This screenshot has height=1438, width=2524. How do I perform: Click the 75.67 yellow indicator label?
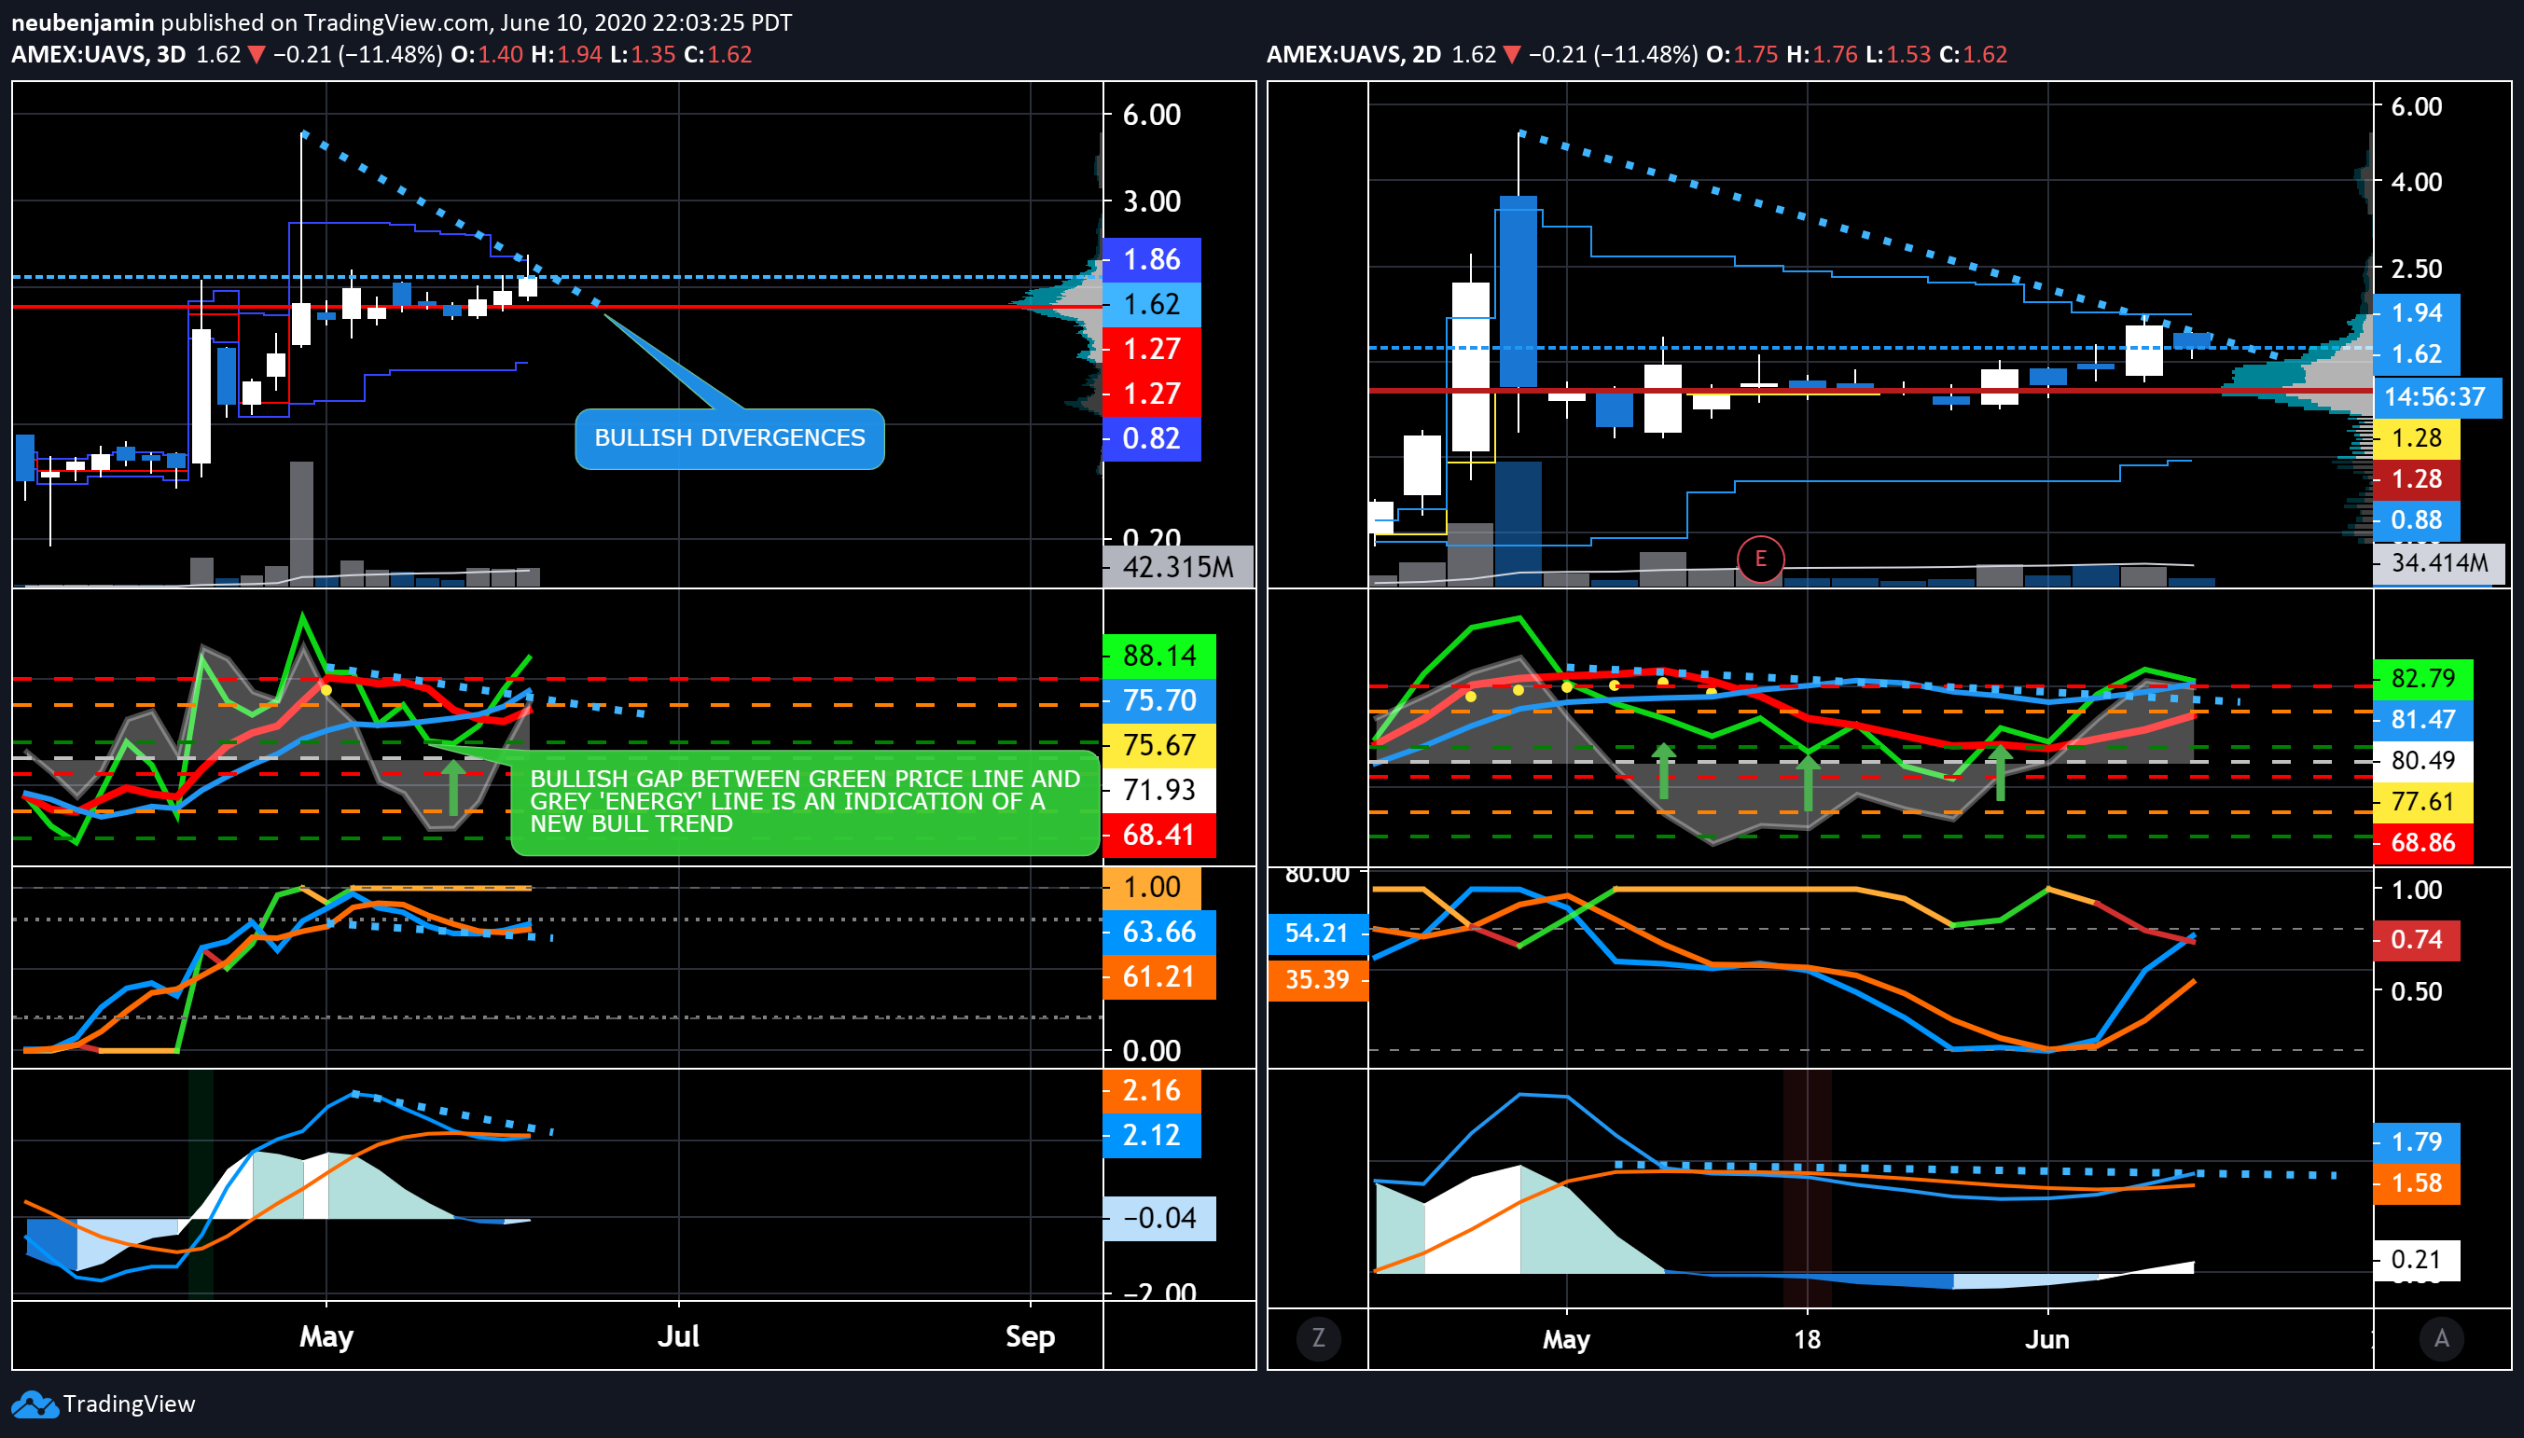1159,745
